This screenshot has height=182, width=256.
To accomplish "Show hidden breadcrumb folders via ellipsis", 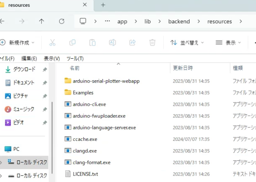I will pos(107,21).
